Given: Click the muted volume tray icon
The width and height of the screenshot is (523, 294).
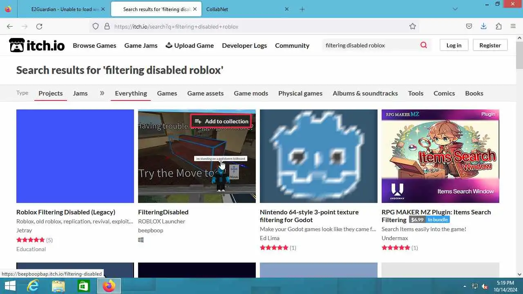Looking at the screenshot, I should click(485, 286).
